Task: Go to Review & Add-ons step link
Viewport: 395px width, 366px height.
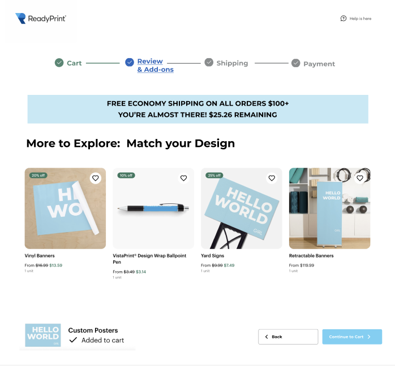Action: 156,66
